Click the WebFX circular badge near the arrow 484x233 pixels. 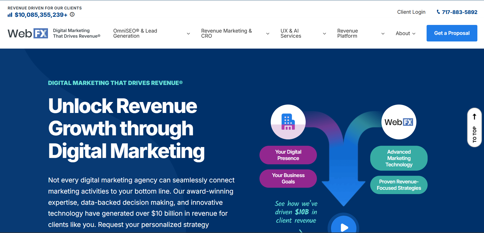point(399,122)
